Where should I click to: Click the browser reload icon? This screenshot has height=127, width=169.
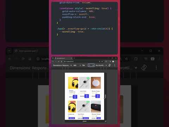pos(58,61)
